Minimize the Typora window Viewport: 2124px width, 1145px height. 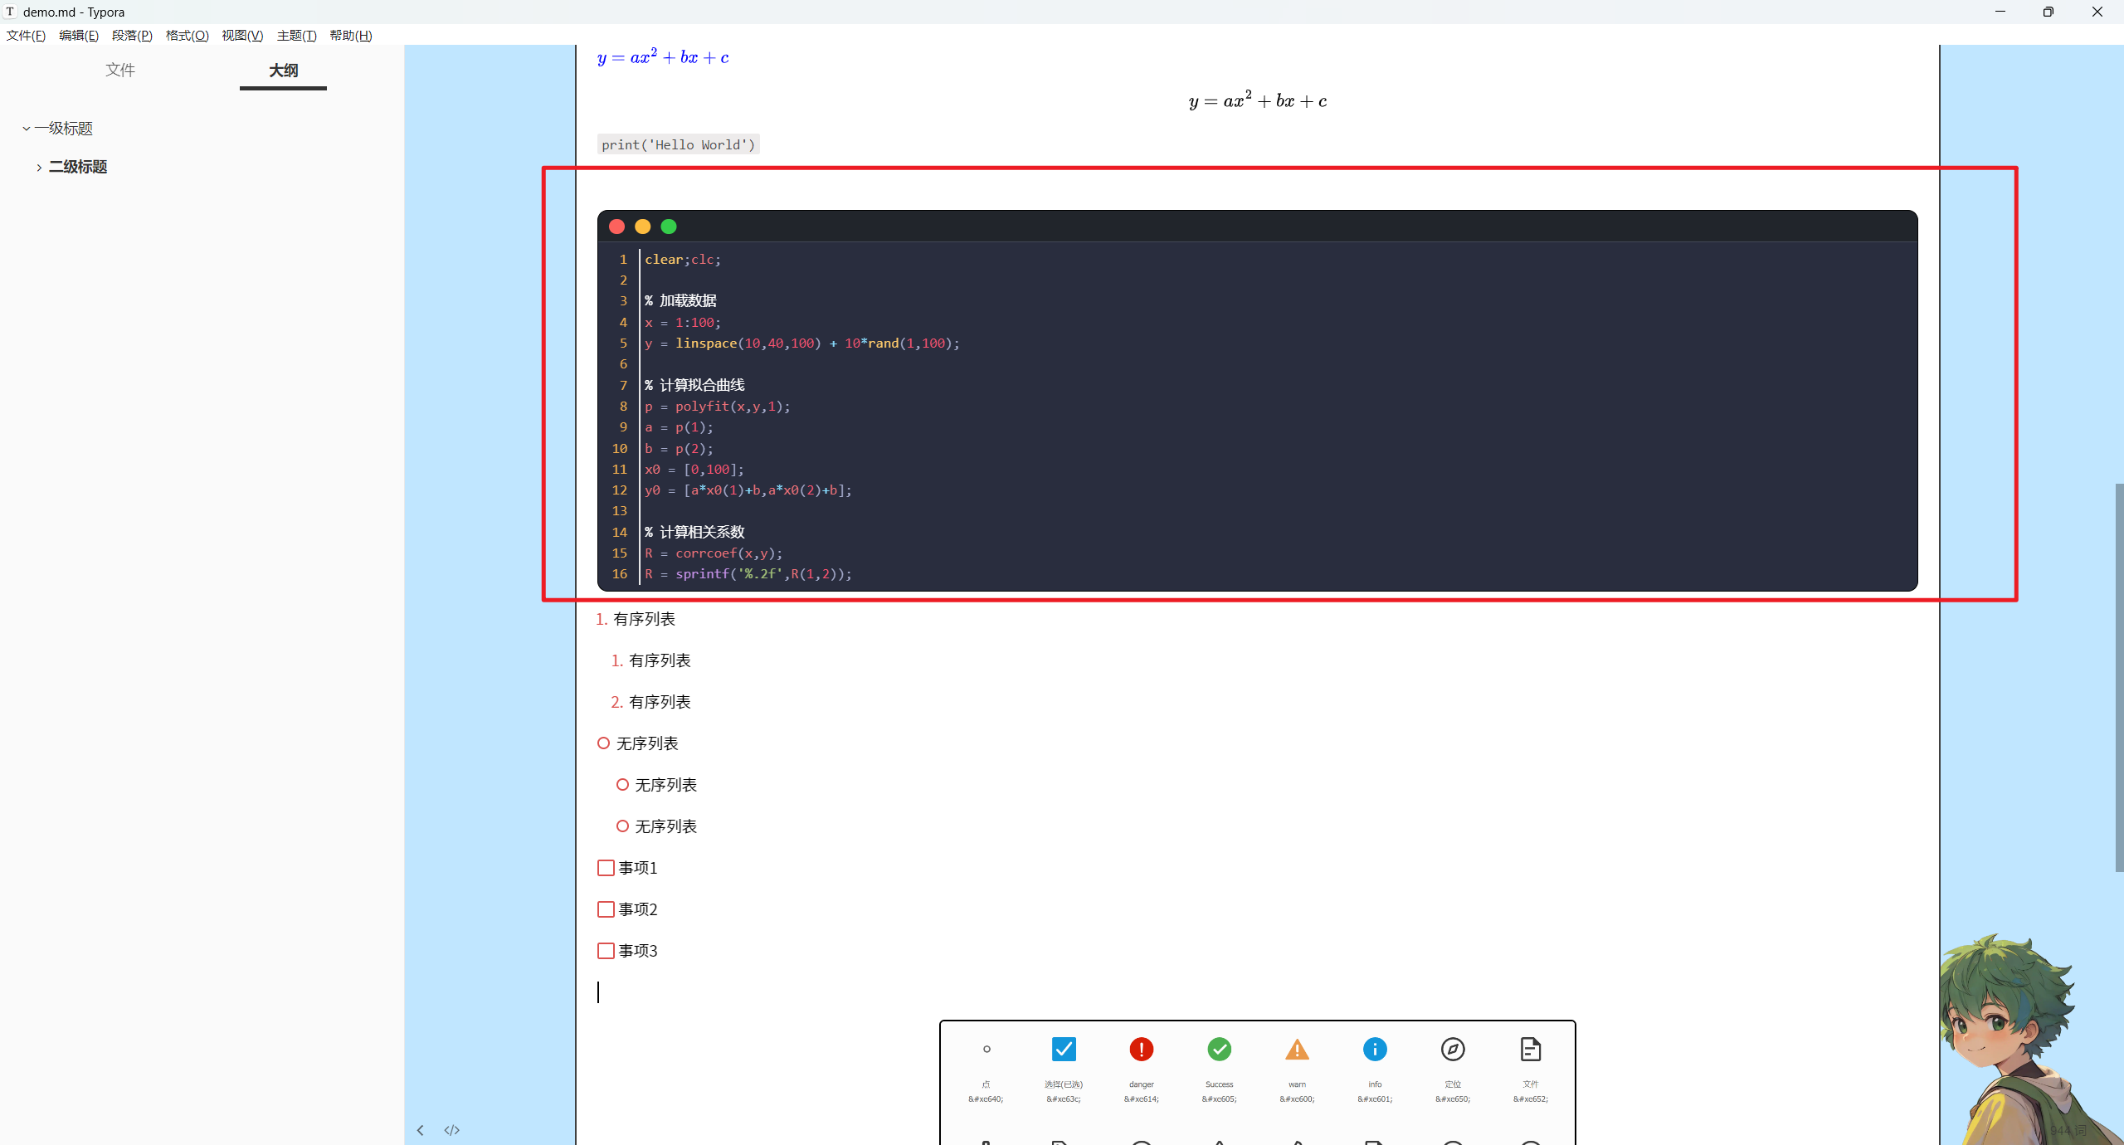pyautogui.click(x=2000, y=12)
